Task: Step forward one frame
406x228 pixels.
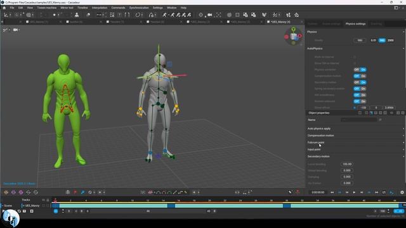Action: coord(362,193)
